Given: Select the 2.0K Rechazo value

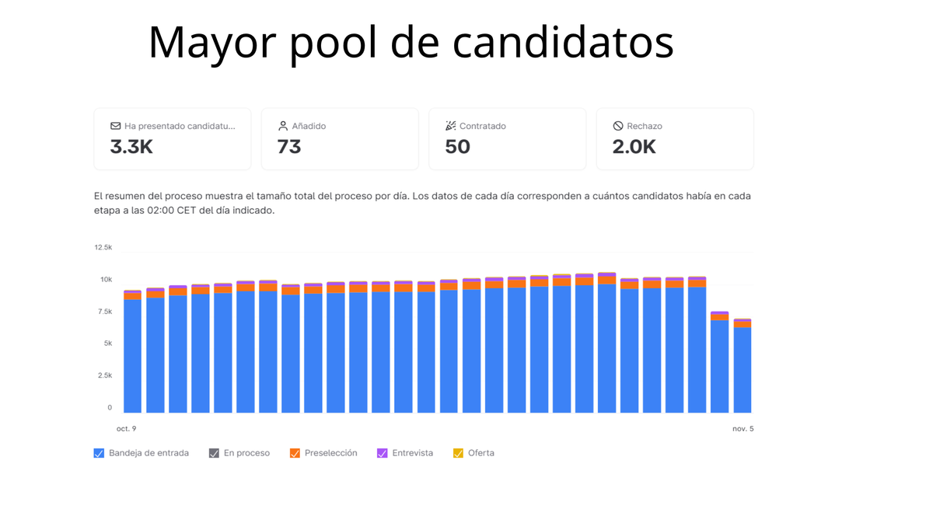Looking at the screenshot, I should tap(634, 147).
